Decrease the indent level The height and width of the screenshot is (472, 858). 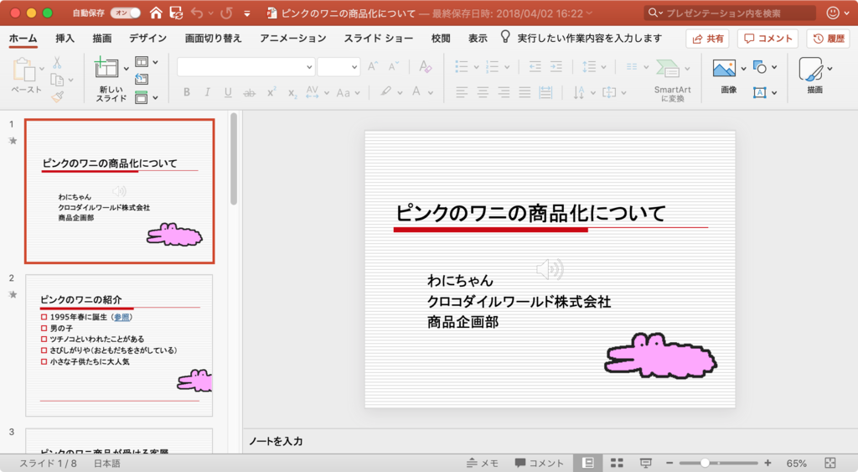point(535,67)
